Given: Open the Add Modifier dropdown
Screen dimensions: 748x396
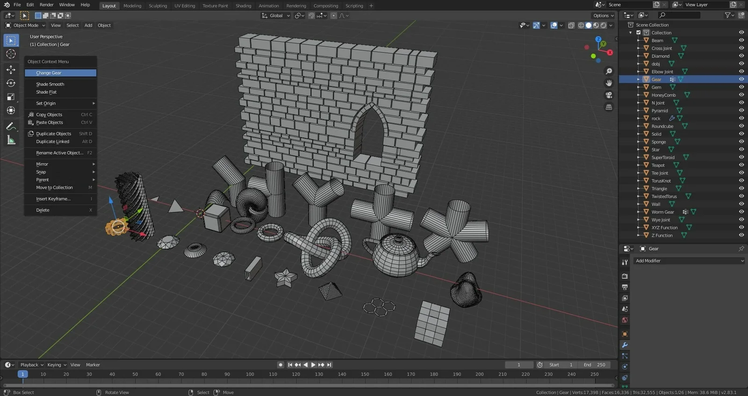Looking at the screenshot, I should click(689, 261).
